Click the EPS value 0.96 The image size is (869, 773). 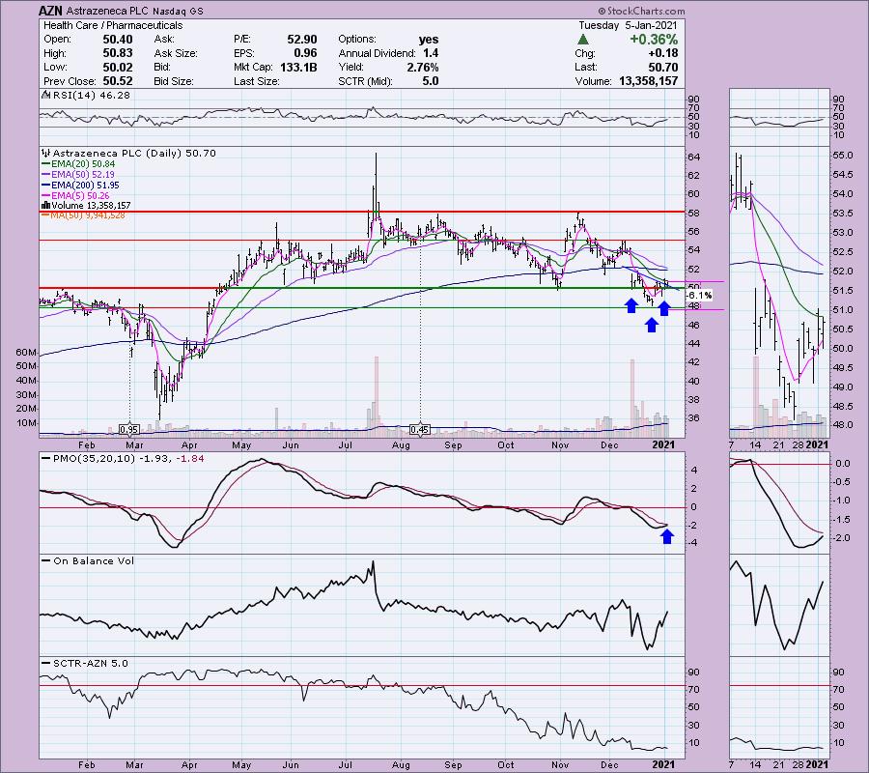(x=305, y=53)
